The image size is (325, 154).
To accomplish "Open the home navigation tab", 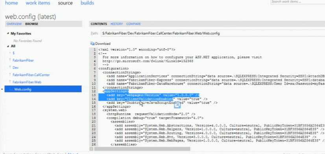I will (11, 3).
